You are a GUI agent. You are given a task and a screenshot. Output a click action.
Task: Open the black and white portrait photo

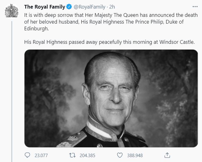point(111,98)
